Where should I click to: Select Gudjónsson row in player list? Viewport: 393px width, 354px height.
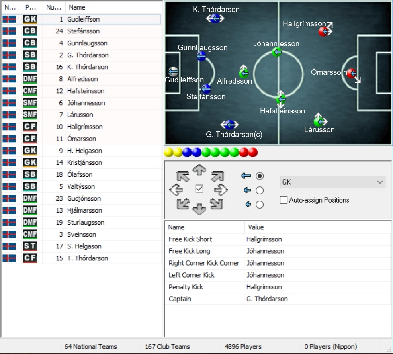tap(81, 199)
